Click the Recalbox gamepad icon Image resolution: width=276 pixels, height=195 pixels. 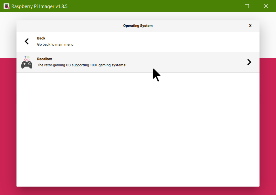(27, 64)
